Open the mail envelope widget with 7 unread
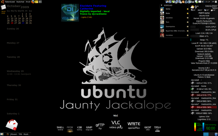 tap(12, 125)
